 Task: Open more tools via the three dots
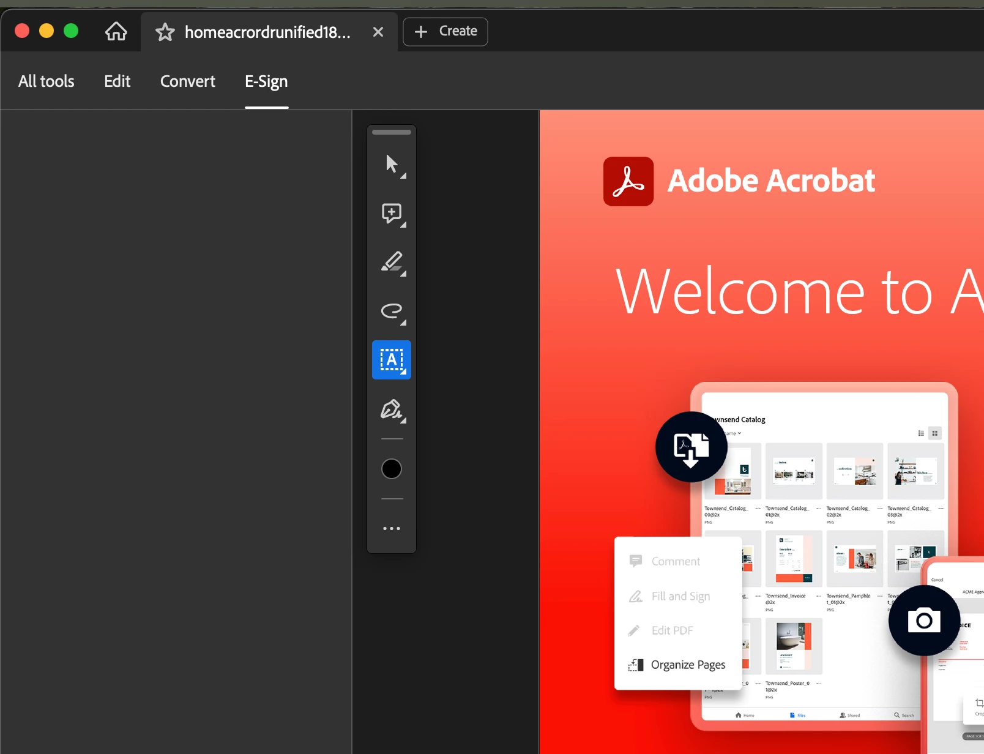tap(392, 528)
